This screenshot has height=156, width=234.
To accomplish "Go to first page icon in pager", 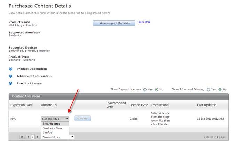I will pyautogui.click(x=22, y=137).
